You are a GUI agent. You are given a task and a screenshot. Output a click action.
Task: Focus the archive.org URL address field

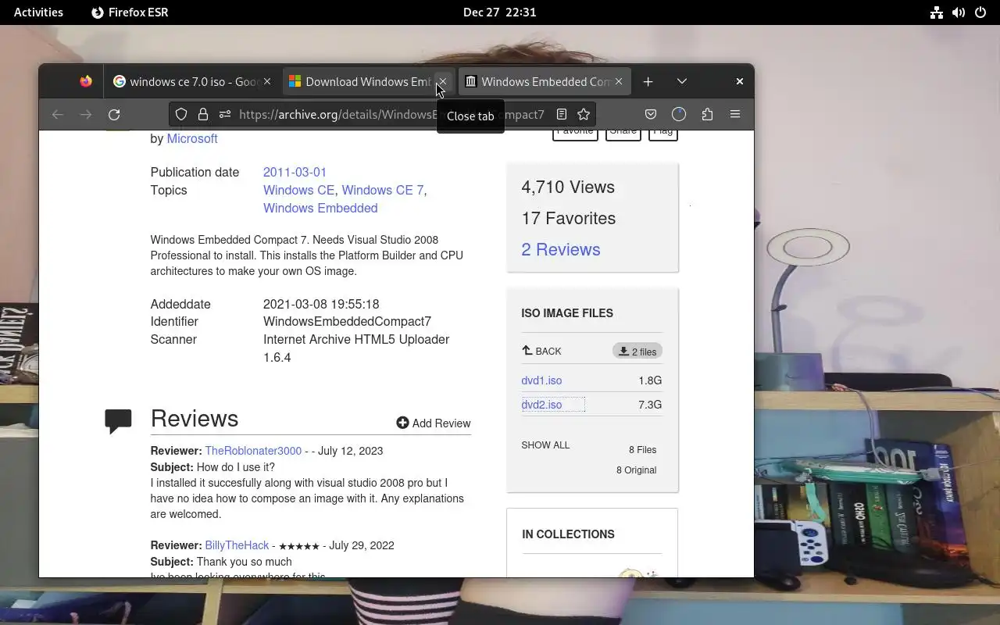[x=391, y=114]
